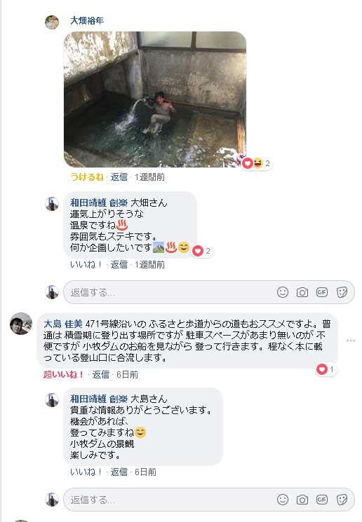Open 大畑裕年's profile name link
The image size is (362, 522).
[x=87, y=20]
